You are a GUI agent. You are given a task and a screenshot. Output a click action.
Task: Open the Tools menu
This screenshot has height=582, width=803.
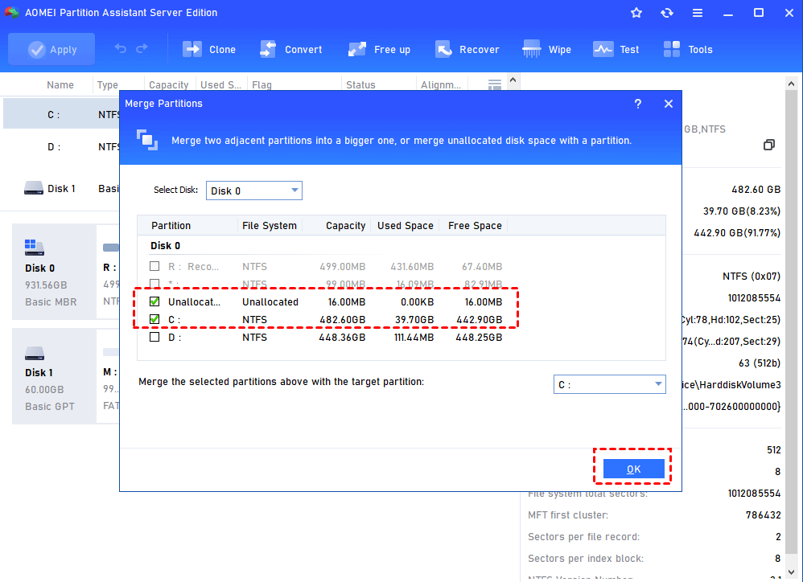tap(688, 49)
